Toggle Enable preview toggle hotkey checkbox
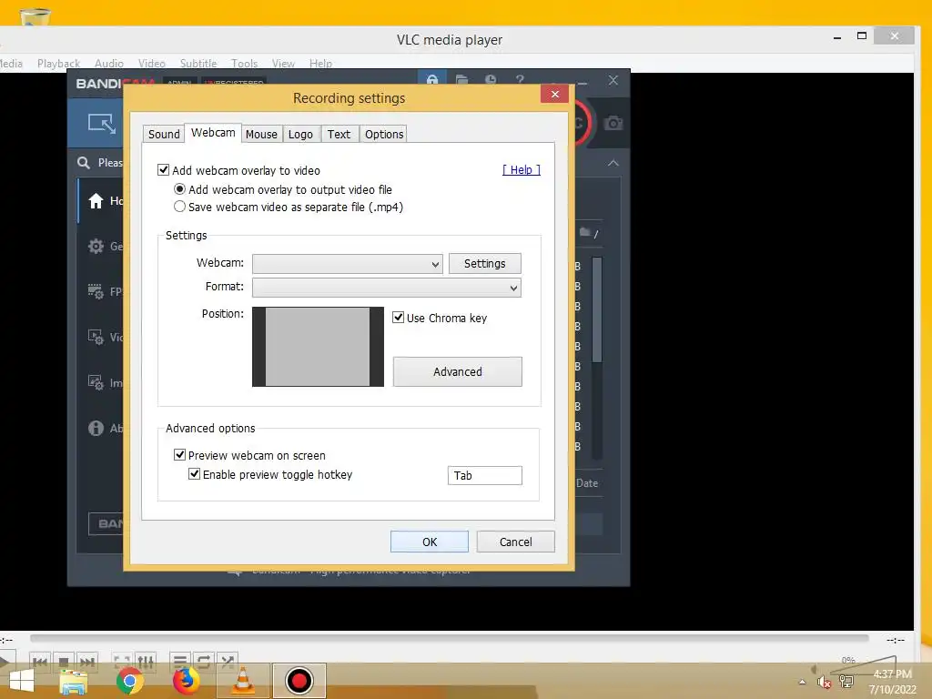This screenshot has height=699, width=932. [195, 473]
